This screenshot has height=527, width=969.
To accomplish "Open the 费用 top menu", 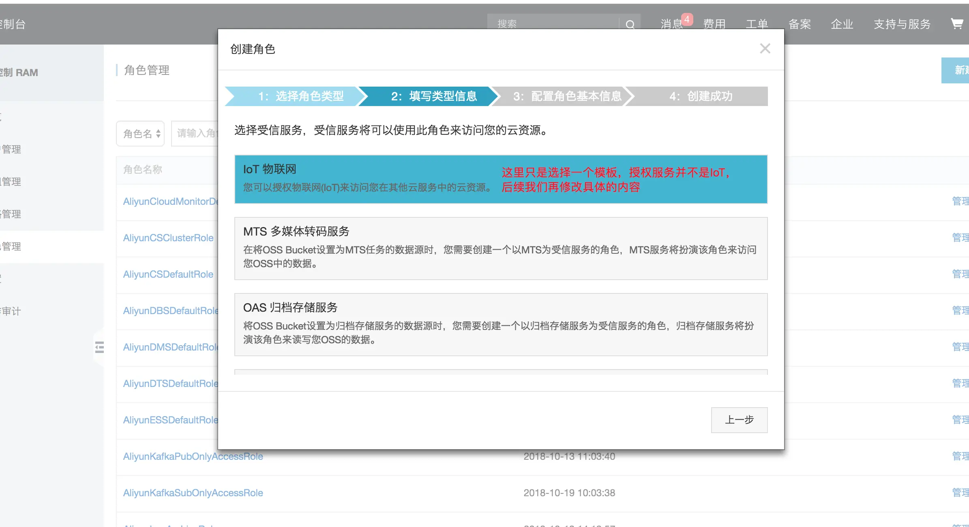I will pyautogui.click(x=714, y=24).
